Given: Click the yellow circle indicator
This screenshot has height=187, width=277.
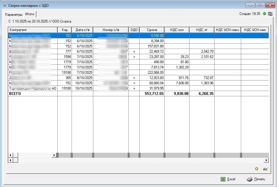Looking at the screenshot, I should 256,169.
